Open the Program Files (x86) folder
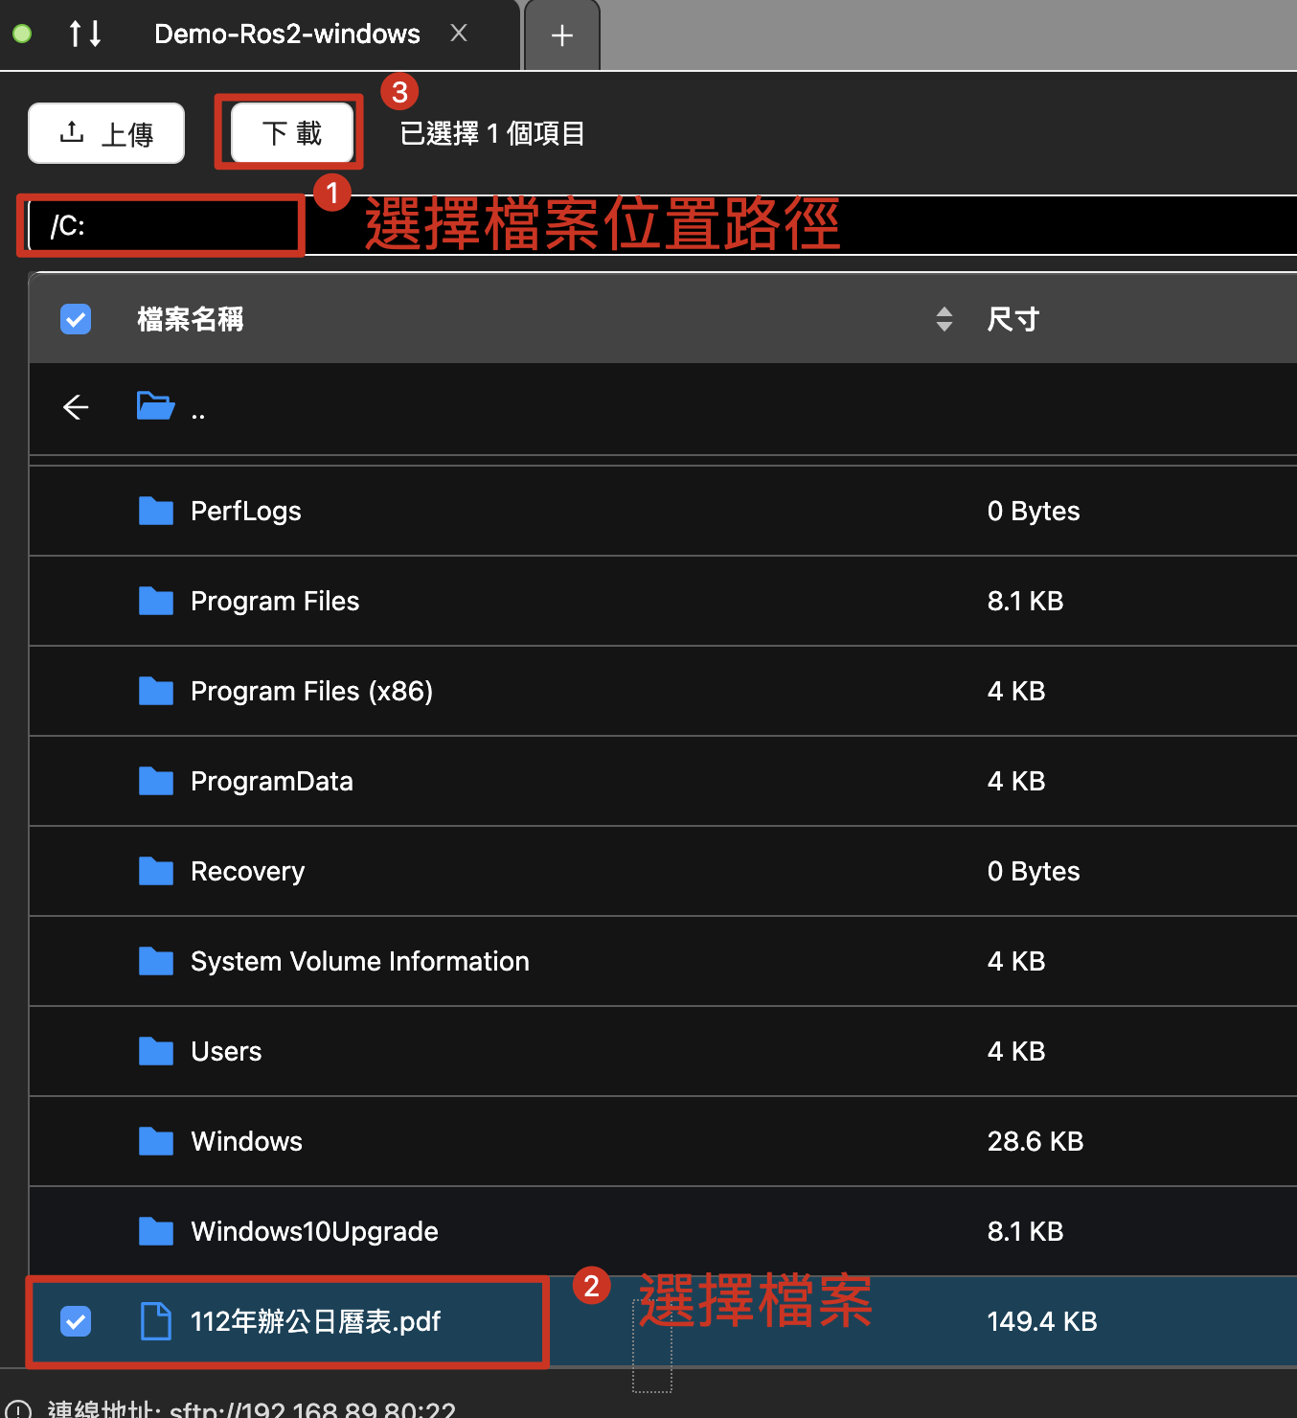The height and width of the screenshot is (1418, 1297). pyautogui.click(x=311, y=691)
